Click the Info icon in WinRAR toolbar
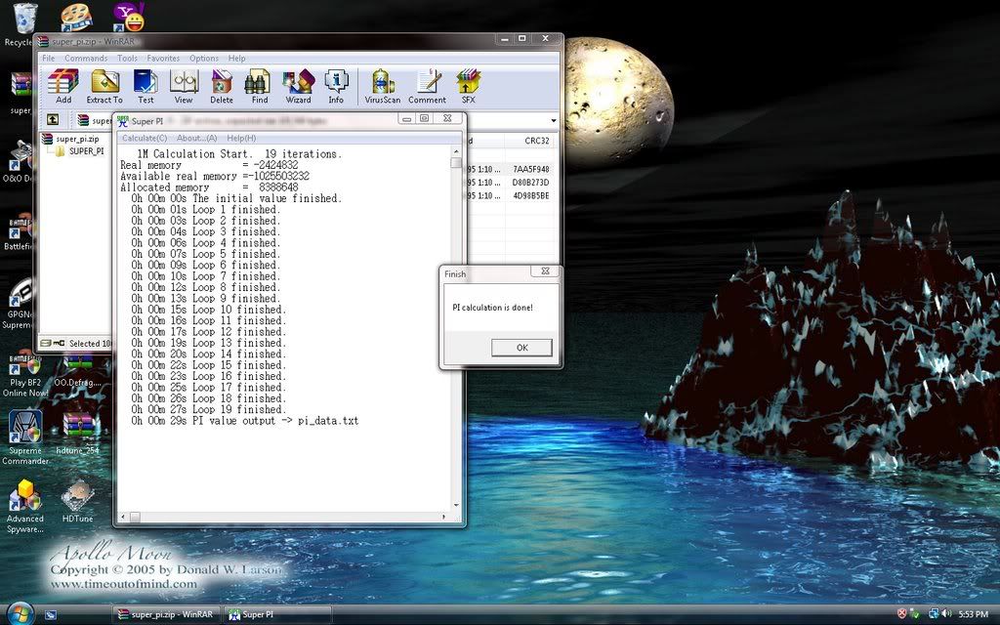 [336, 86]
